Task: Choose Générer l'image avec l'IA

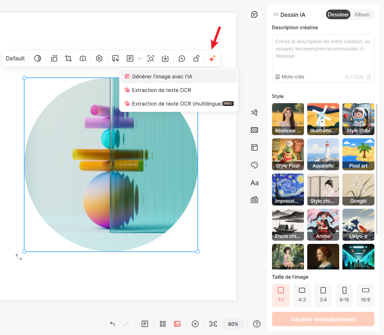Action: 179,77
